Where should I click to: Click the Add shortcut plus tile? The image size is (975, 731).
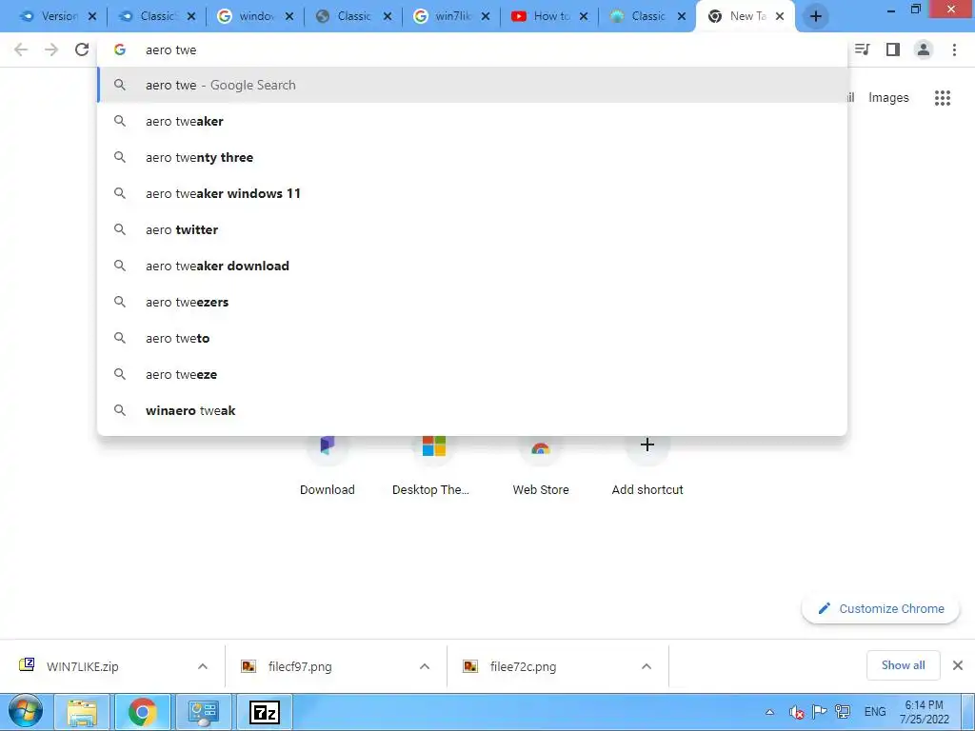[647, 466]
